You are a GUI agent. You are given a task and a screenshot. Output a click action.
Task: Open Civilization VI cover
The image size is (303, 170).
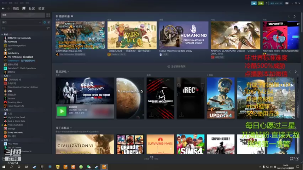(84, 144)
